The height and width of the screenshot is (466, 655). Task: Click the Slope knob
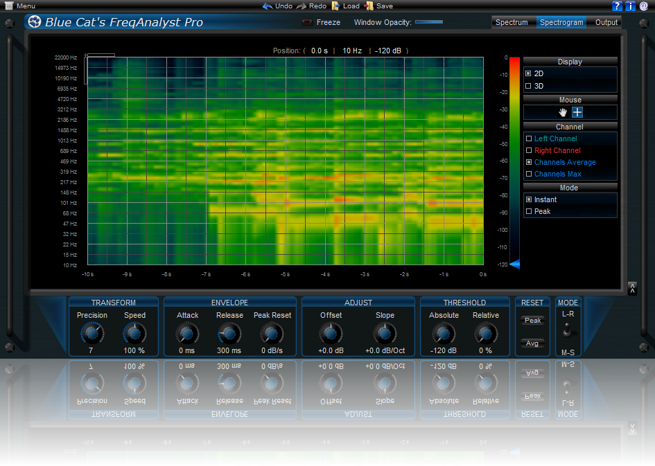click(384, 333)
